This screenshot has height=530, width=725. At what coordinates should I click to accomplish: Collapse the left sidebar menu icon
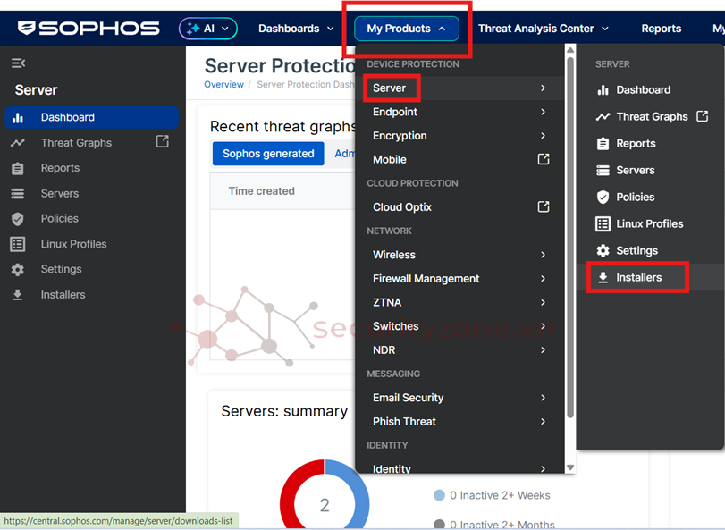click(18, 63)
